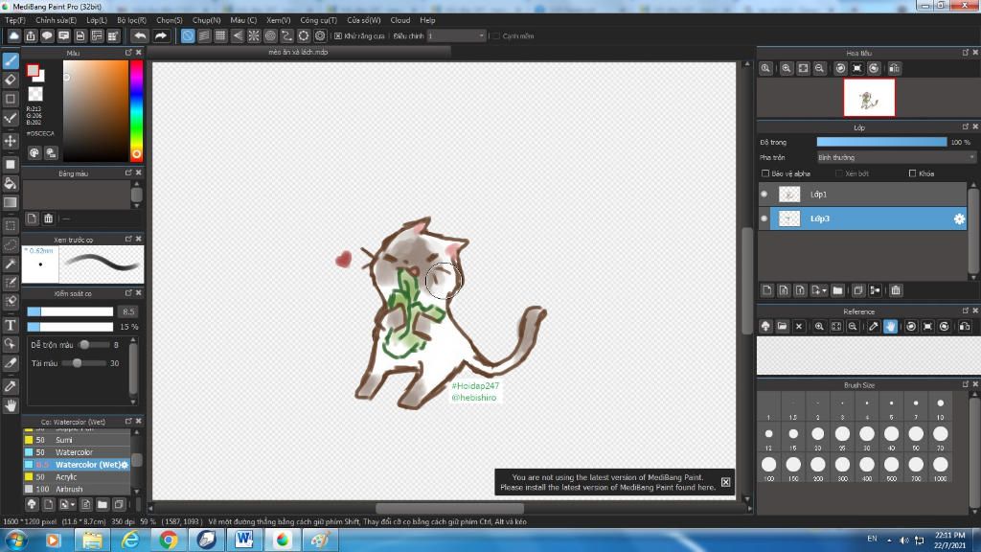Toggle Khử răng cưa anti-aliasing checkbox

[338, 36]
